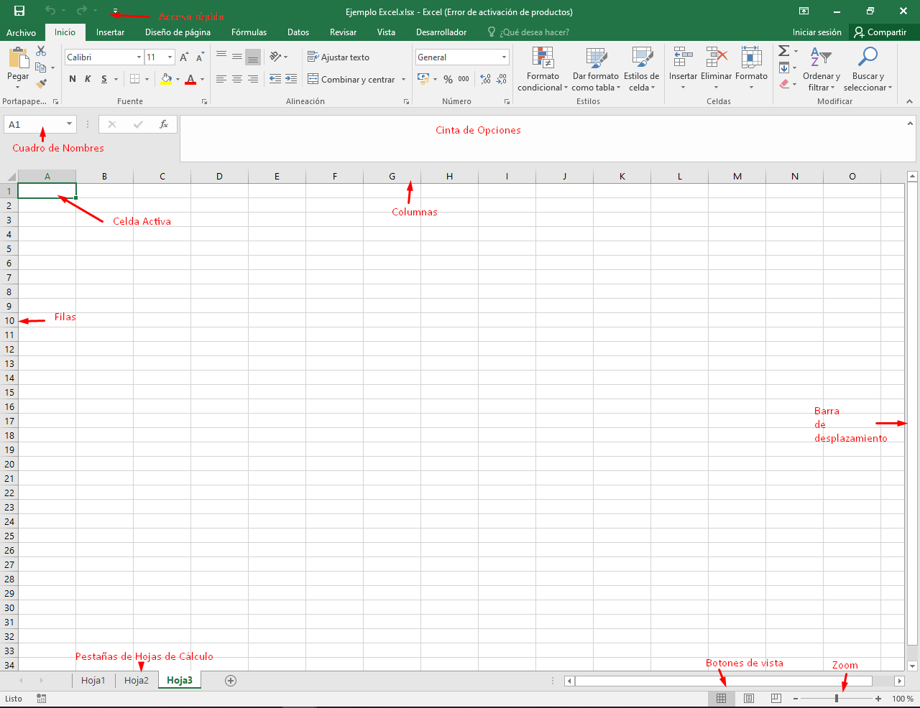Image resolution: width=920 pixels, height=708 pixels.
Task: Select the Hoja1 sheet tab
Action: (x=93, y=681)
